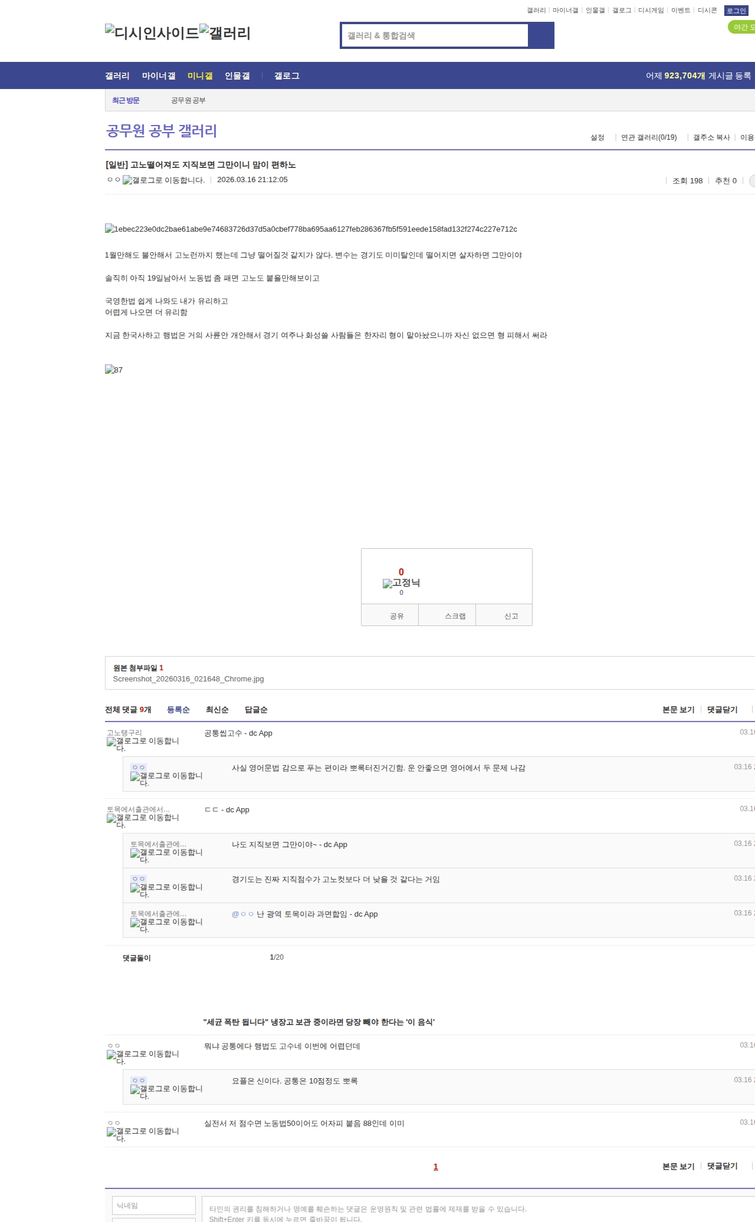Viewport: 755px width, 1222px height.
Task: Open 갤로그 in the blue navigation bar
Action: coord(287,75)
